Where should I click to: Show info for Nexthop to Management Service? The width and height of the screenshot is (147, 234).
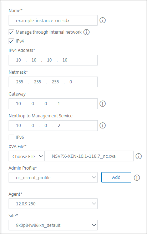102,126
